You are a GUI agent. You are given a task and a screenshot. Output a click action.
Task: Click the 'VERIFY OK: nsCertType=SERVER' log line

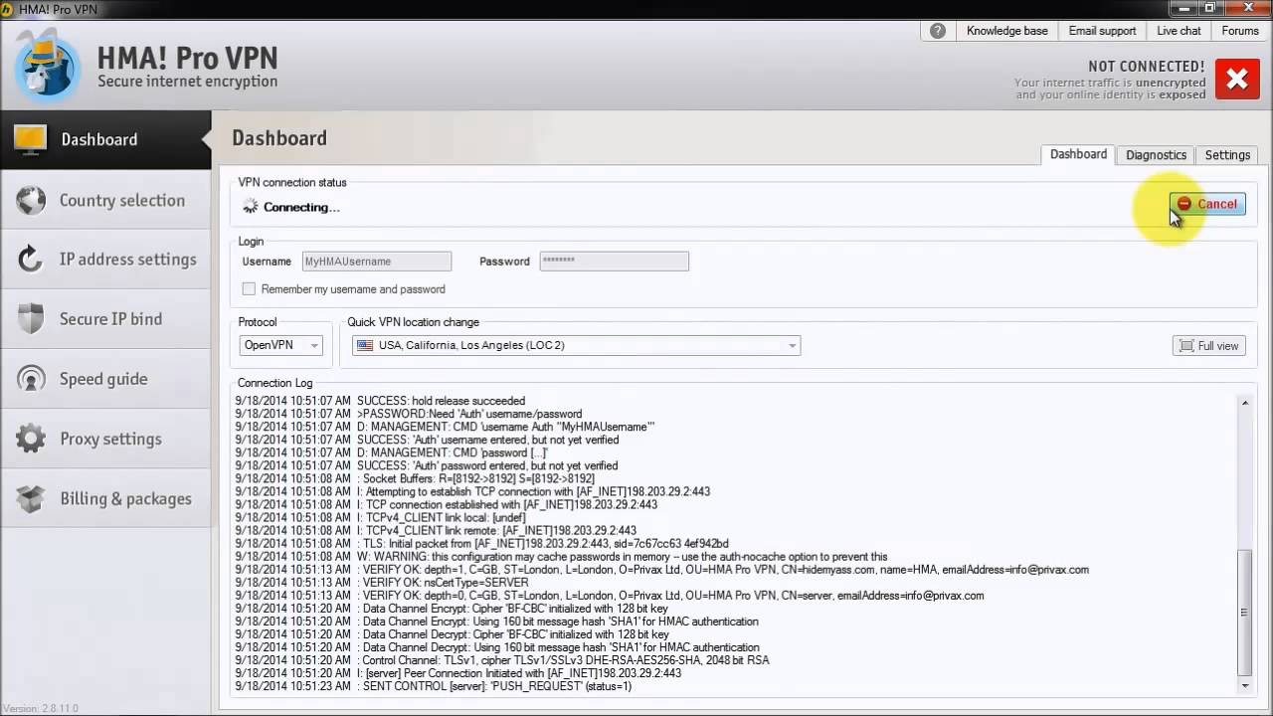(x=382, y=583)
